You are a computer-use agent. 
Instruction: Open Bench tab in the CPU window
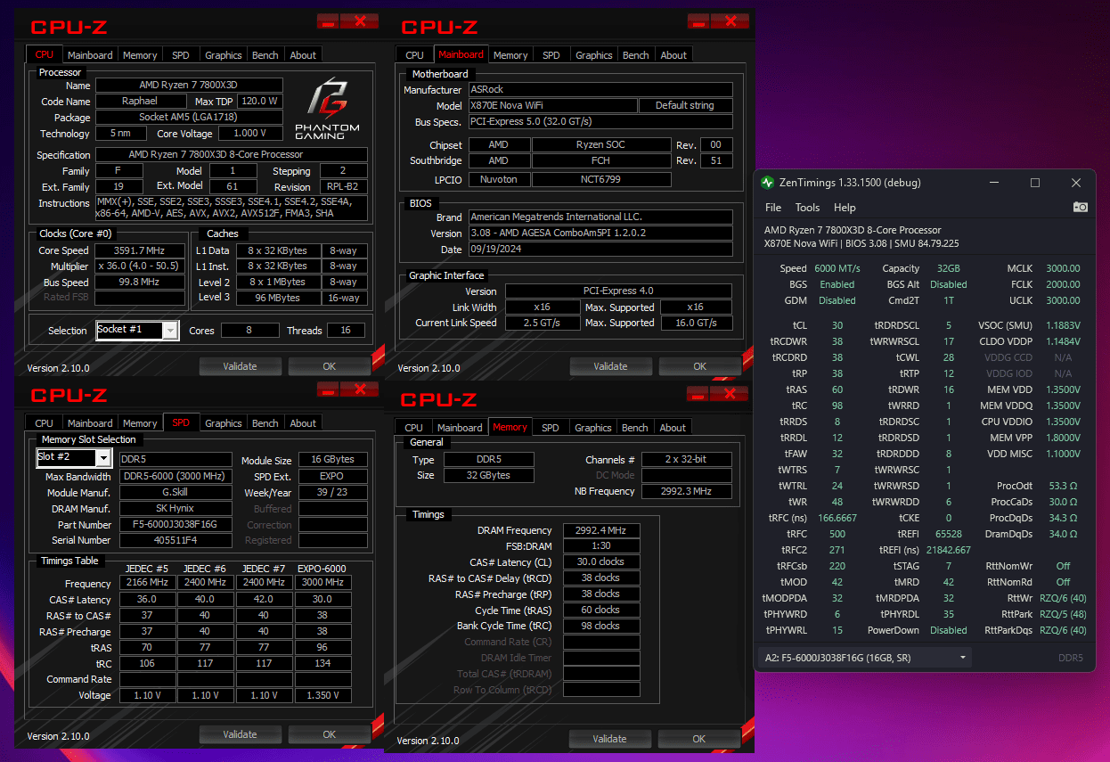265,55
